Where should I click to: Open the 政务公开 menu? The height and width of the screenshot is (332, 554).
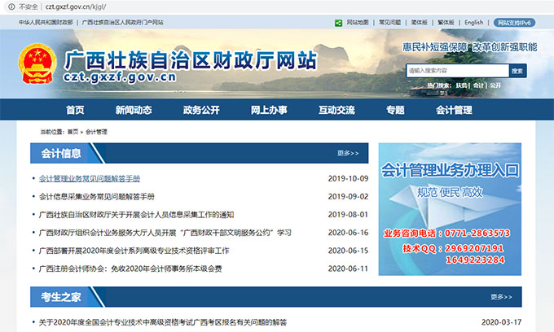[x=201, y=110]
